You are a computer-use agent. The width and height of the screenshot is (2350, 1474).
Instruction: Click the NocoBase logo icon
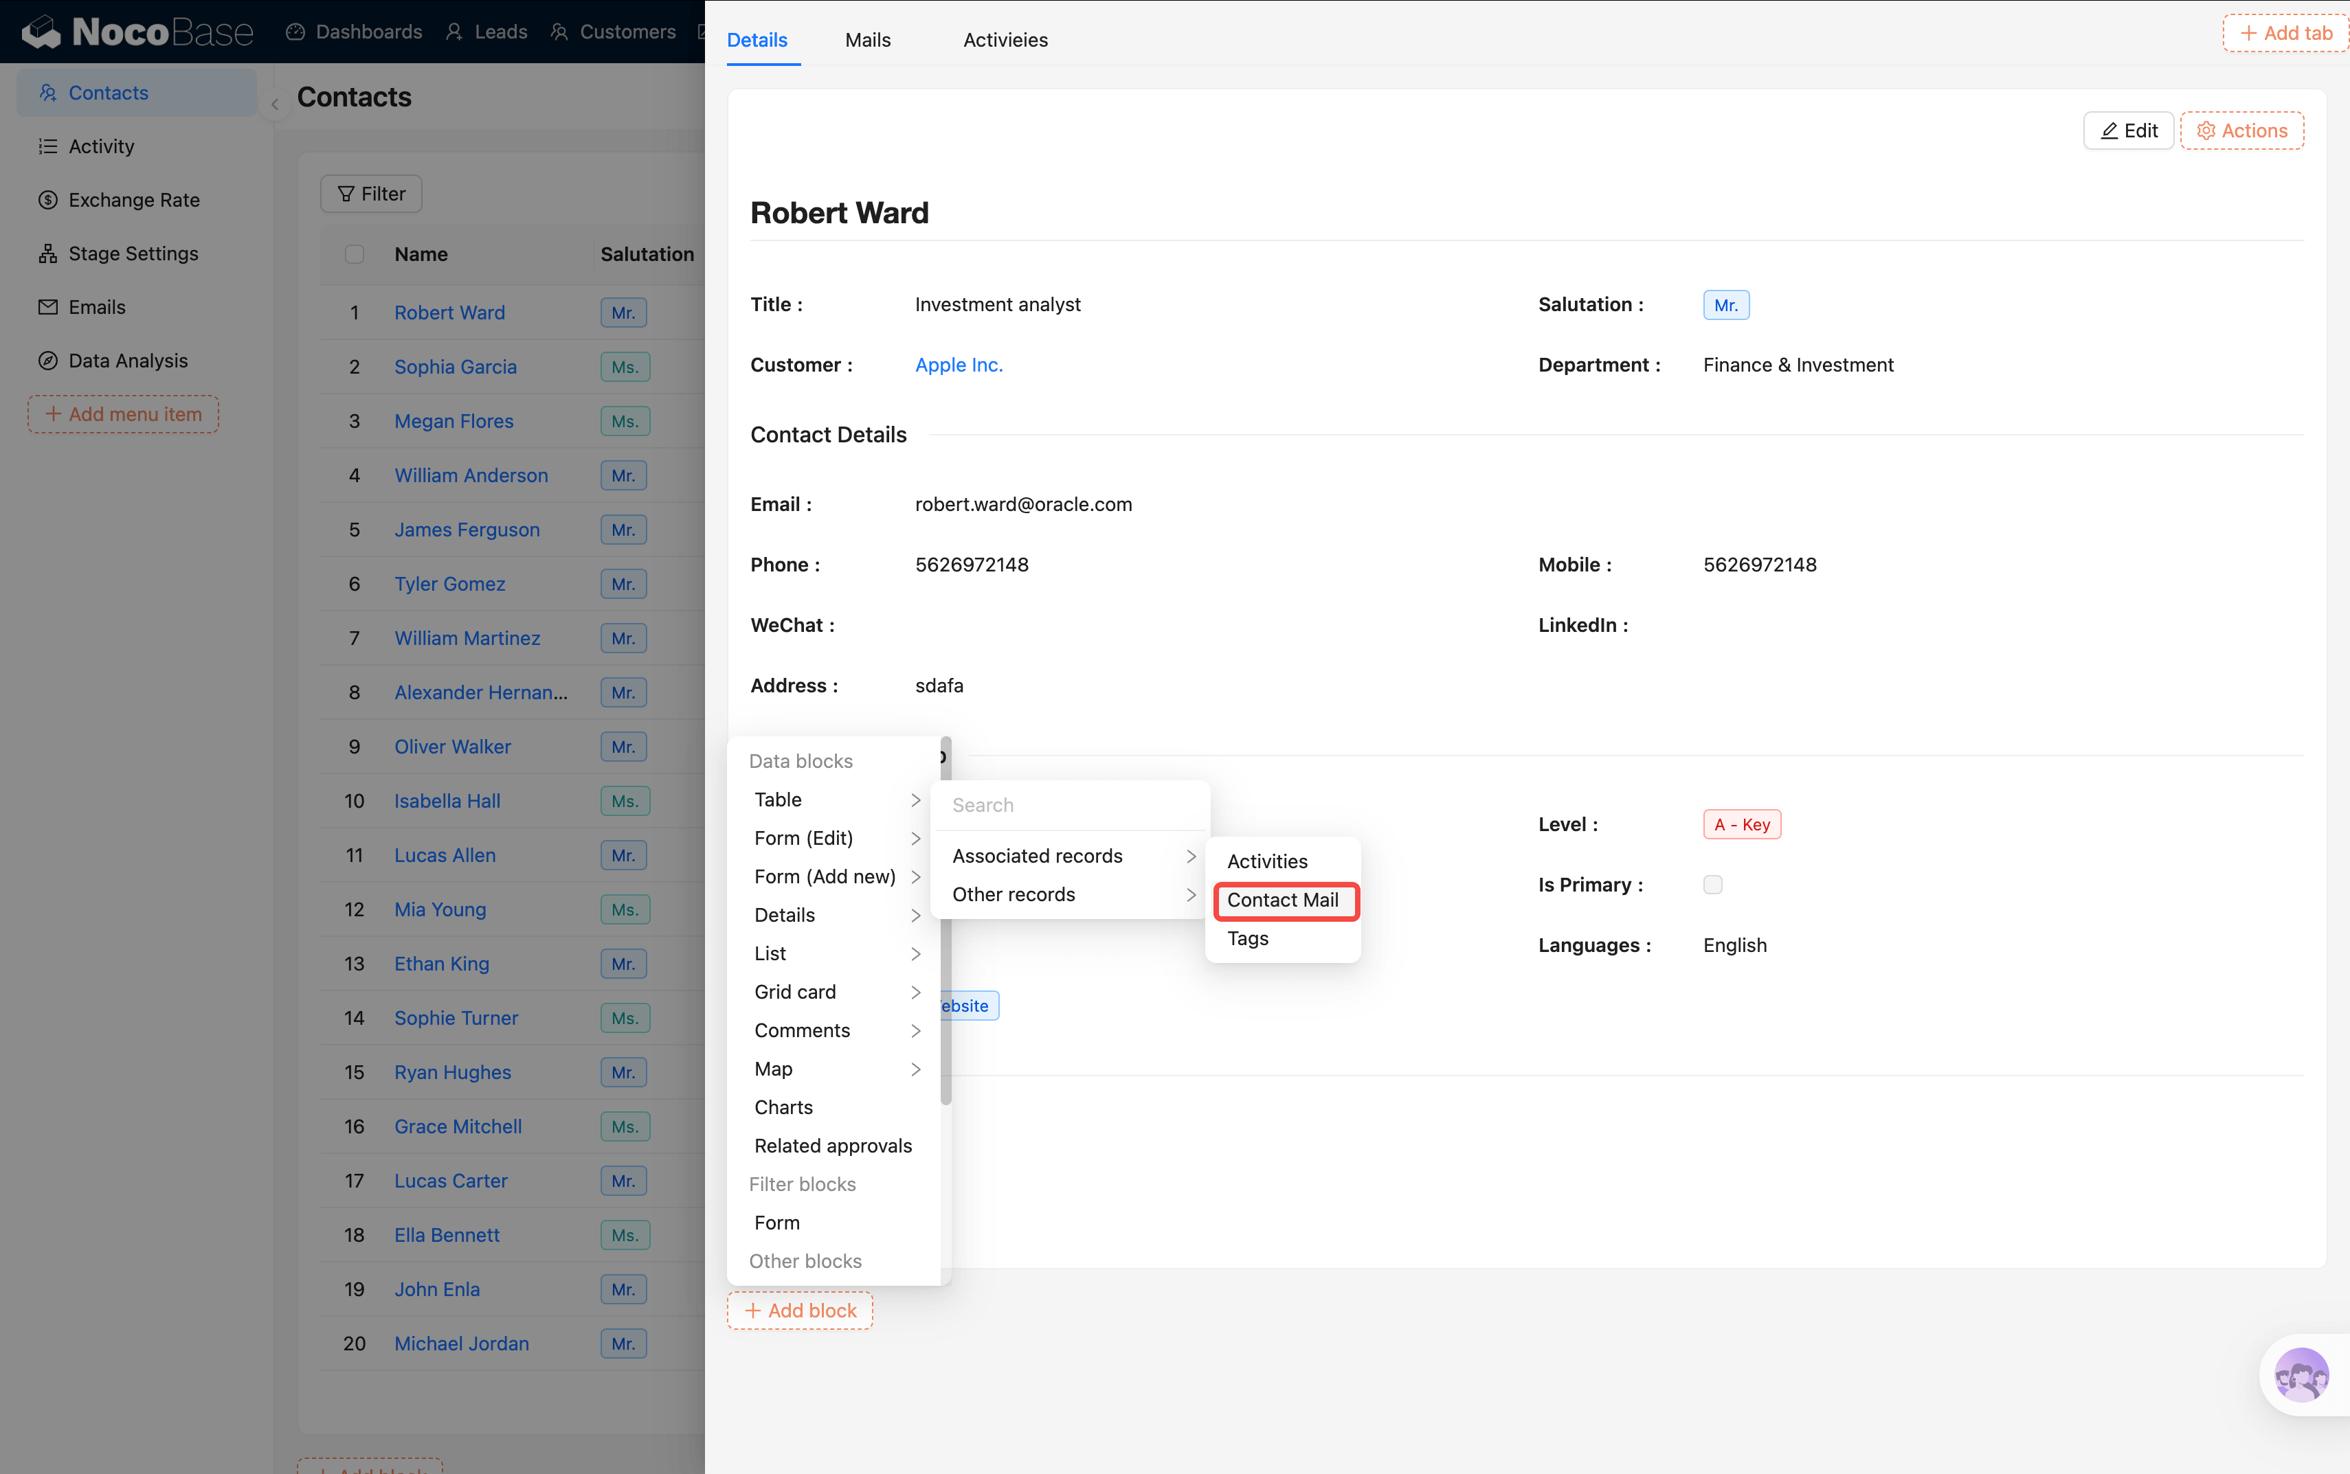(x=41, y=32)
